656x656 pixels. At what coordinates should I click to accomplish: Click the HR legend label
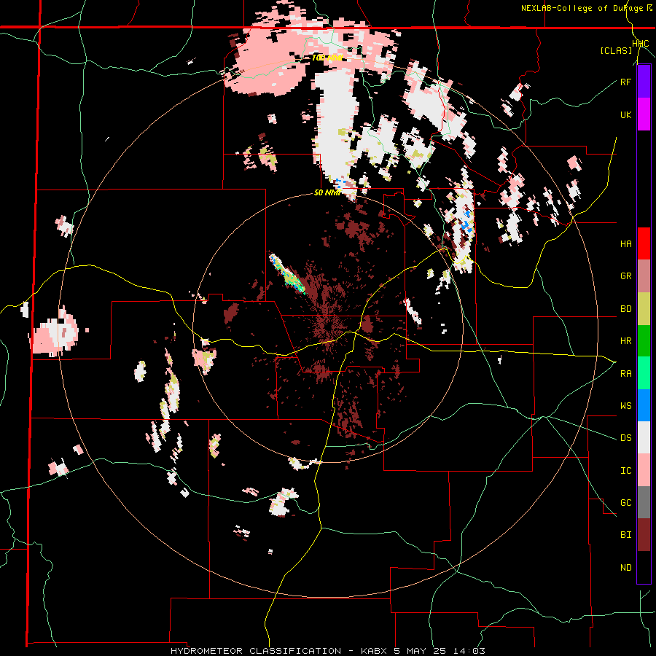click(x=625, y=341)
